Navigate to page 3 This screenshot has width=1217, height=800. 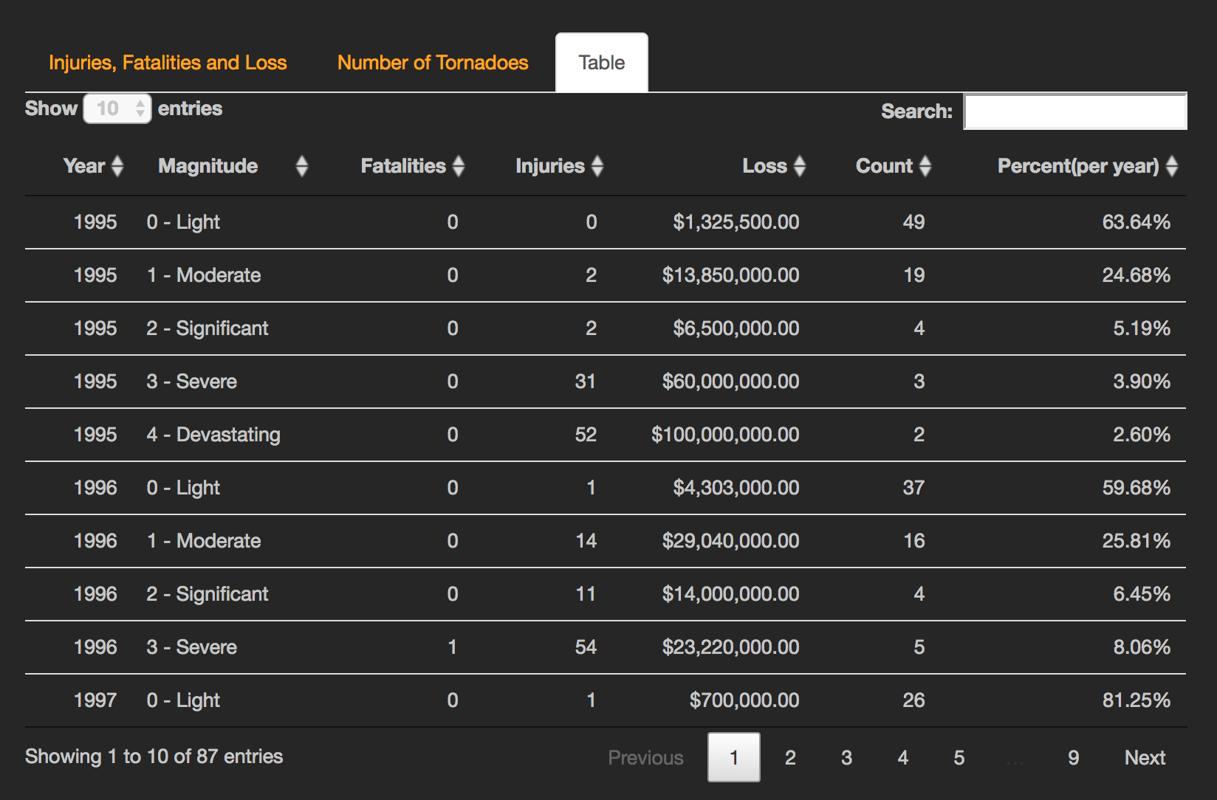pos(846,758)
